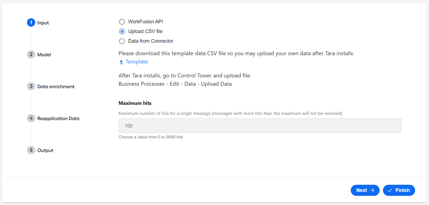
Task: Click the step 4 Reapplication Data circle
Action: click(x=31, y=118)
